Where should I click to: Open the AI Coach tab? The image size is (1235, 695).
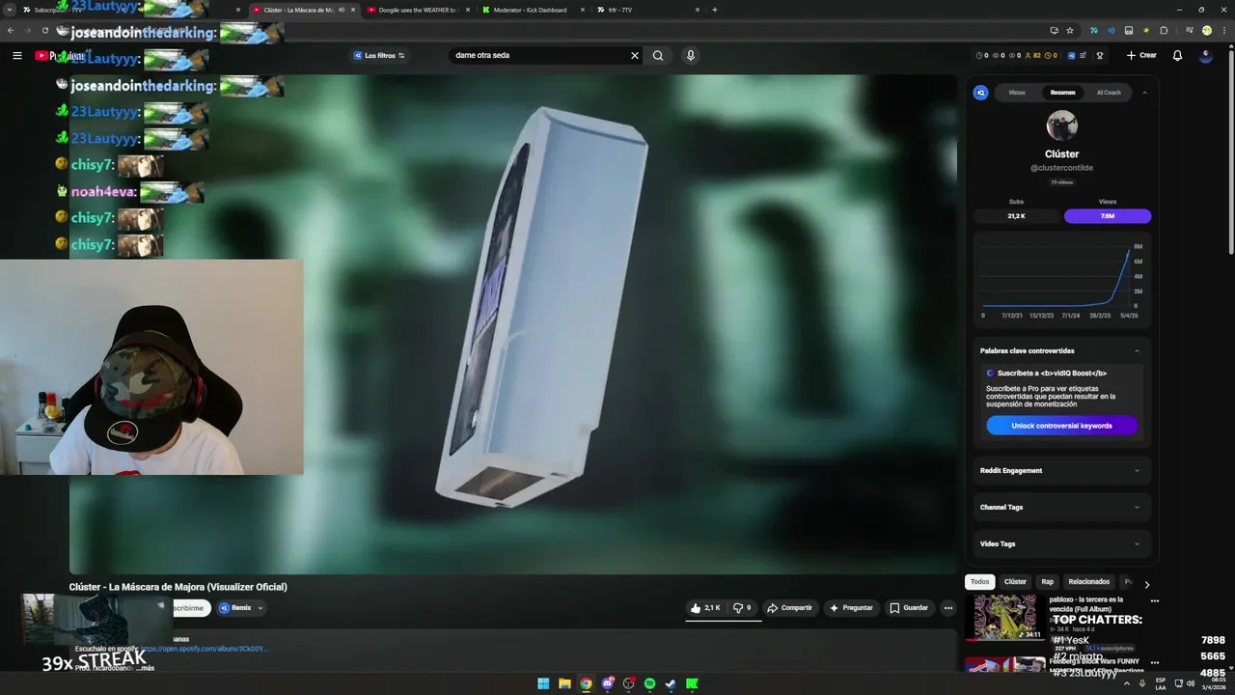[1109, 93]
